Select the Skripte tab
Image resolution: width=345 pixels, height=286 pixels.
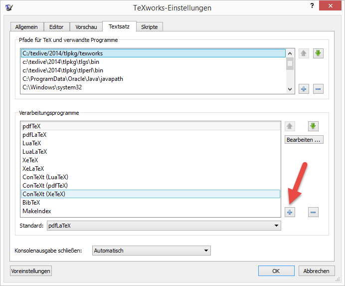(149, 27)
